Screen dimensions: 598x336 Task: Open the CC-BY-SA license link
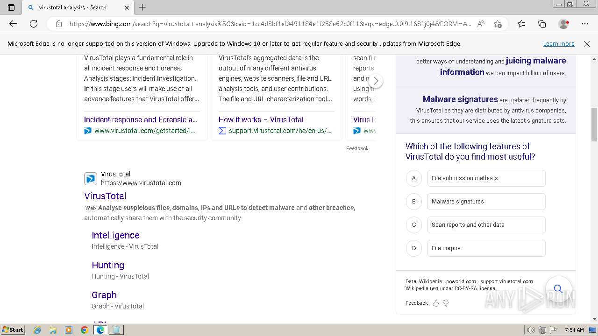coord(475,288)
